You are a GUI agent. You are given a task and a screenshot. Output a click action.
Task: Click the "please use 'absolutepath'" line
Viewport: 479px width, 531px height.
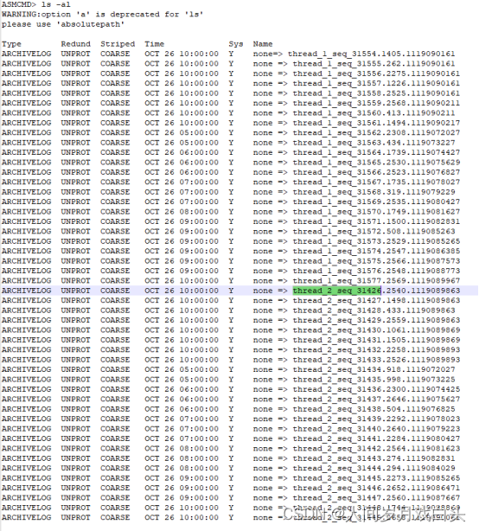click(63, 24)
